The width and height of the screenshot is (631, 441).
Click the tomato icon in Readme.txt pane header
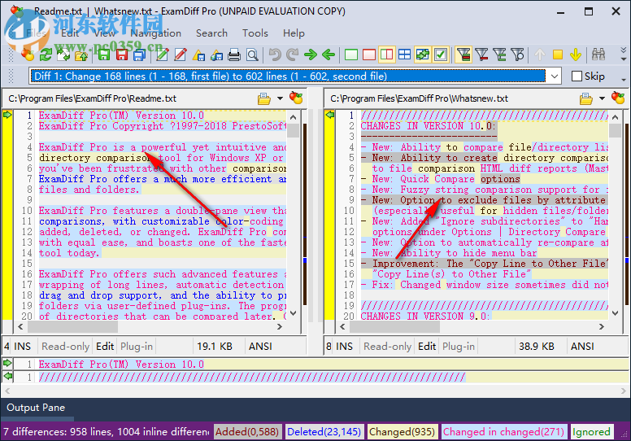pos(296,98)
